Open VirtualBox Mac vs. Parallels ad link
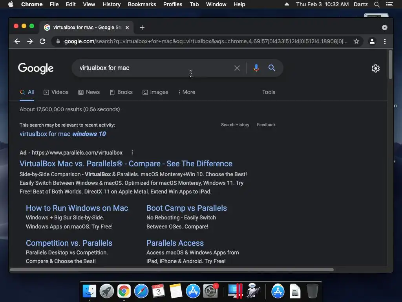The image size is (402, 302). (x=126, y=164)
